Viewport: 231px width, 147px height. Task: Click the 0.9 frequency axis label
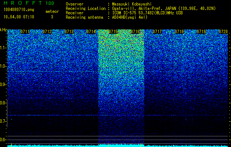click(x=3, y=85)
